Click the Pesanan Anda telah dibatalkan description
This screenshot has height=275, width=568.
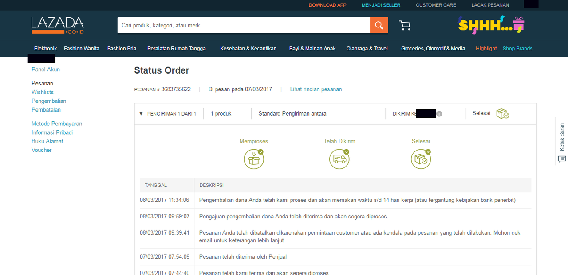[x=360, y=236]
